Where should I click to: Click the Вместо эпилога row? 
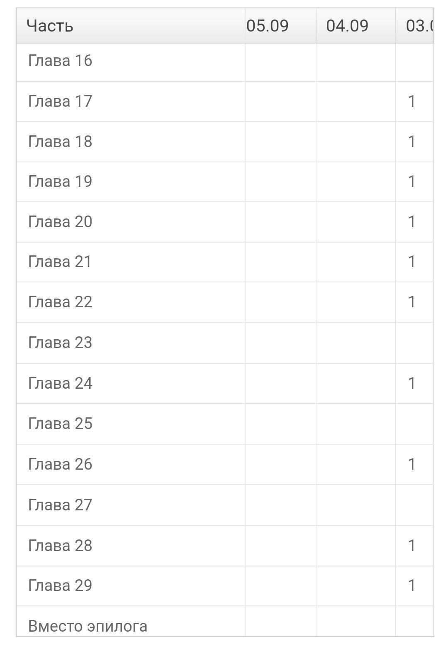click(88, 626)
